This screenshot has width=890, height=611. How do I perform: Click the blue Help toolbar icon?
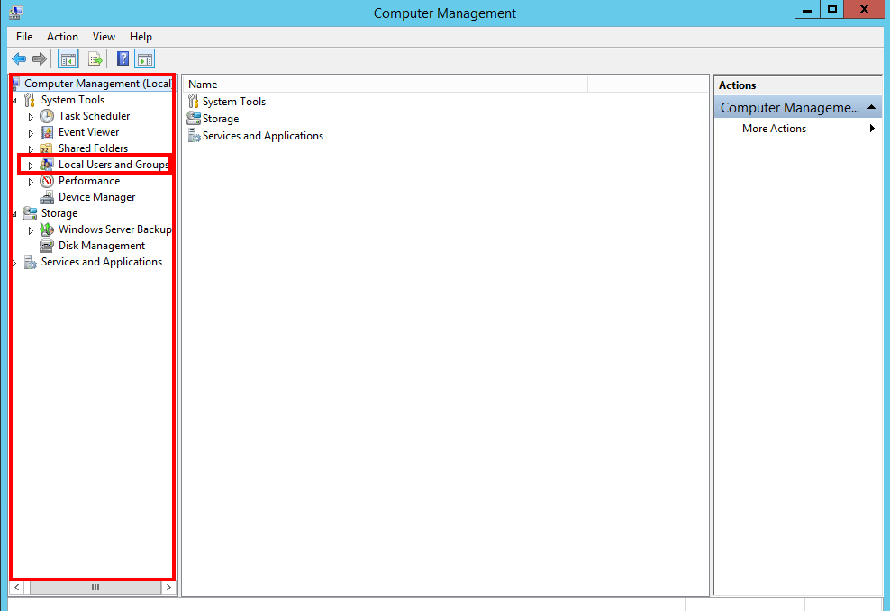[123, 59]
